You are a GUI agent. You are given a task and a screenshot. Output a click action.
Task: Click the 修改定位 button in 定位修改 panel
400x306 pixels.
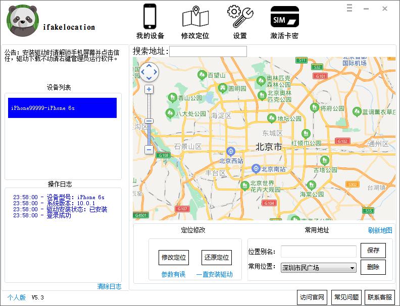[x=174, y=258]
